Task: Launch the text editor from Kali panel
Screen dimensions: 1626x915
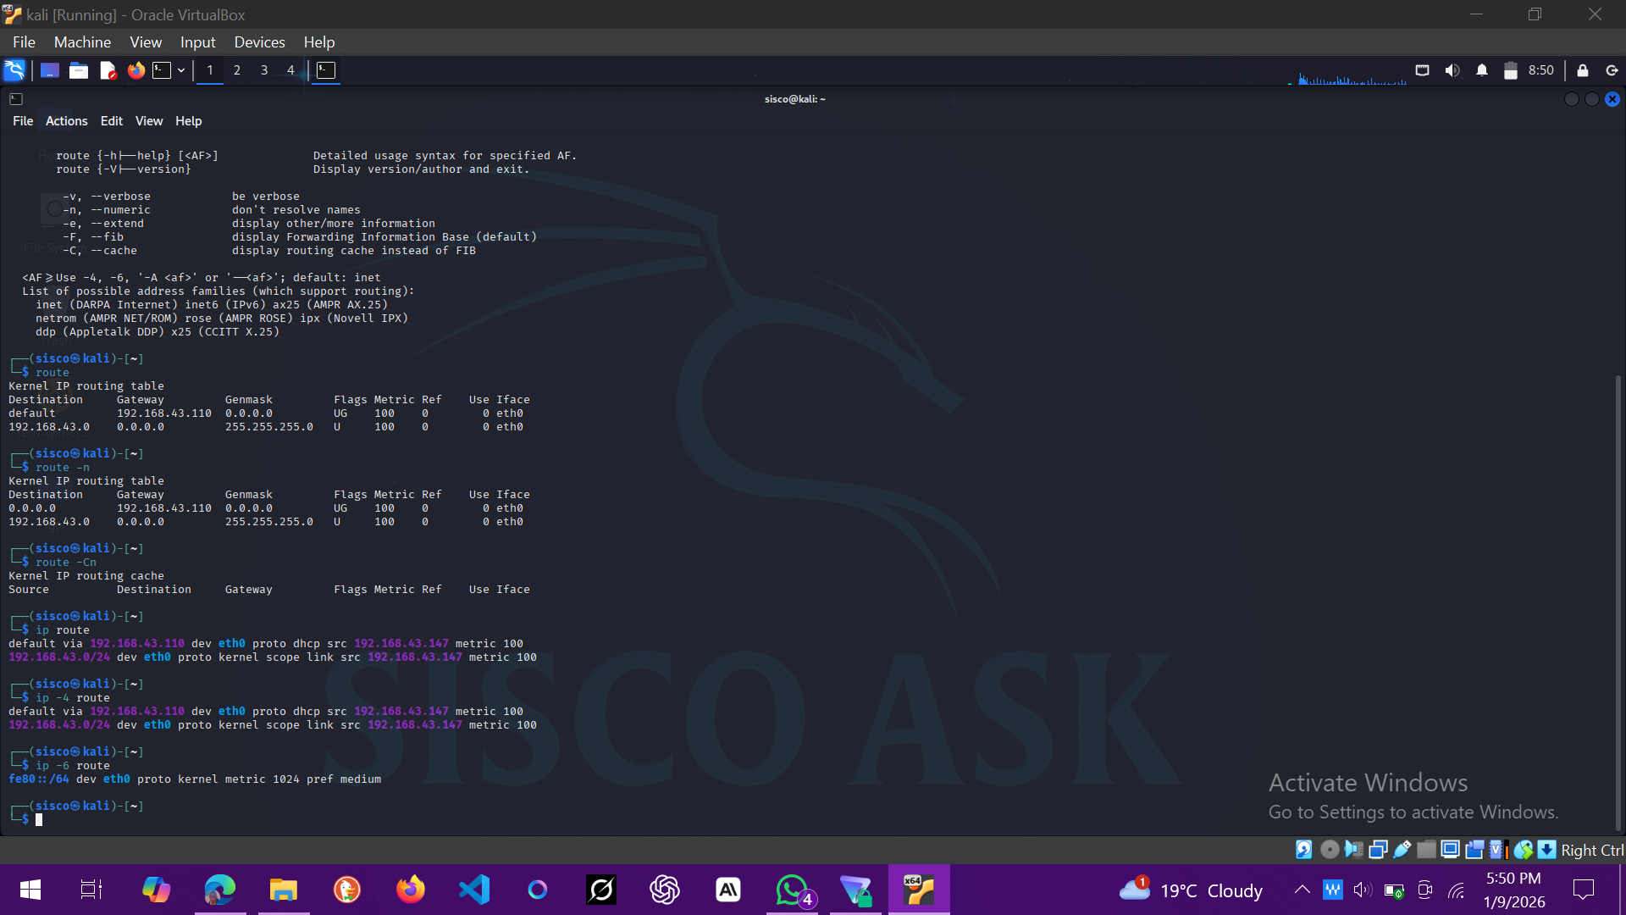Action: 108,70
